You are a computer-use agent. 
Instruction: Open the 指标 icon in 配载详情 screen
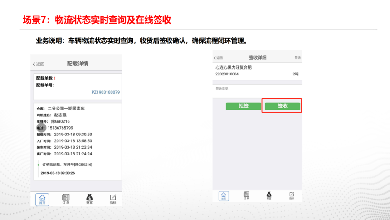click(x=113, y=199)
